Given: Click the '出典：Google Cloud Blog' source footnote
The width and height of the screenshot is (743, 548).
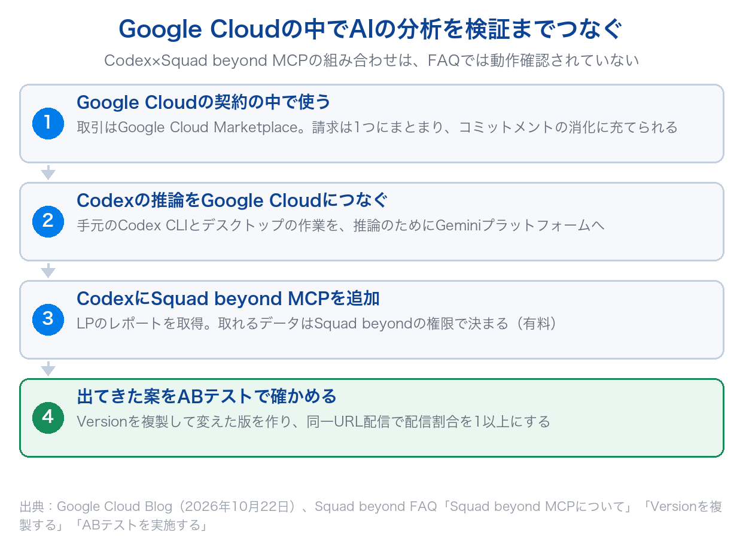Looking at the screenshot, I should pos(371,516).
